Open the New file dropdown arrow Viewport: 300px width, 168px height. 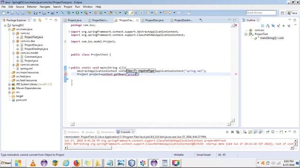click(8, 13)
